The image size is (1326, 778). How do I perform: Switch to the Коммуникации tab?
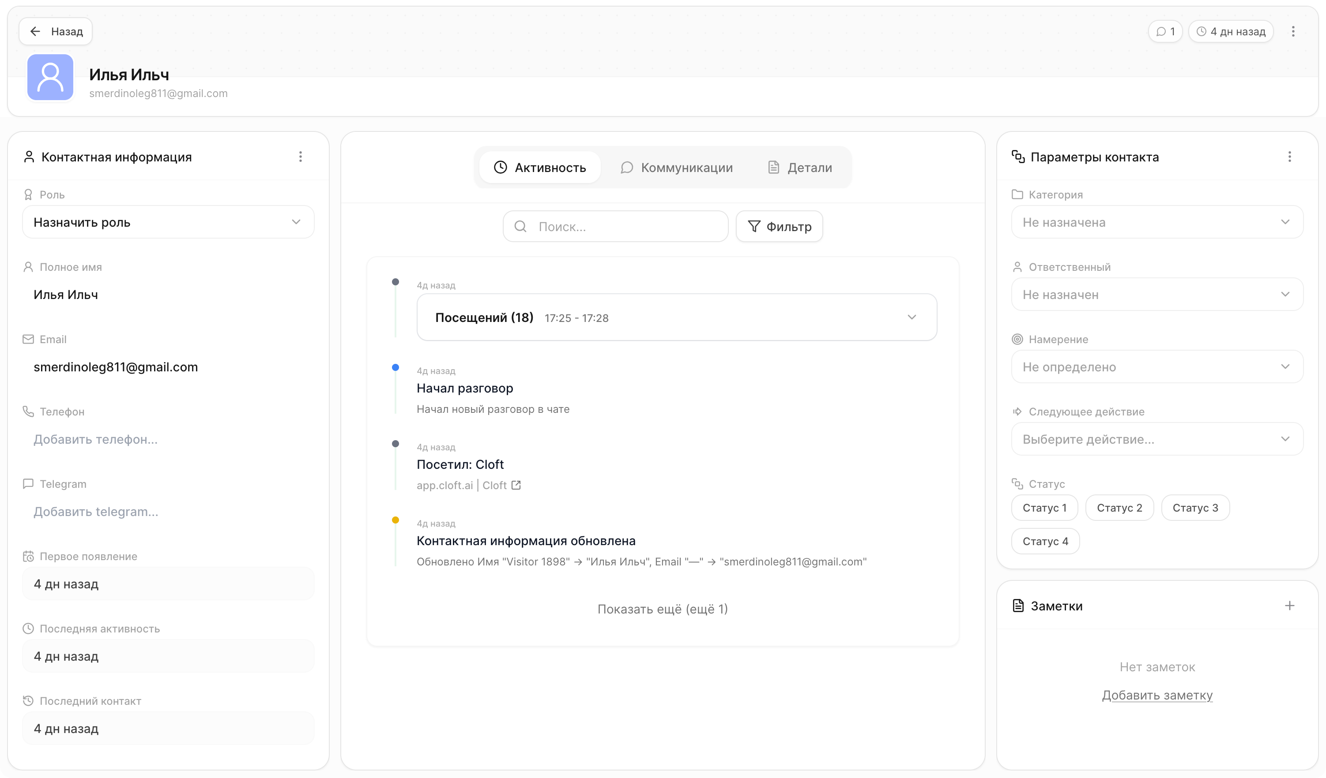point(677,167)
